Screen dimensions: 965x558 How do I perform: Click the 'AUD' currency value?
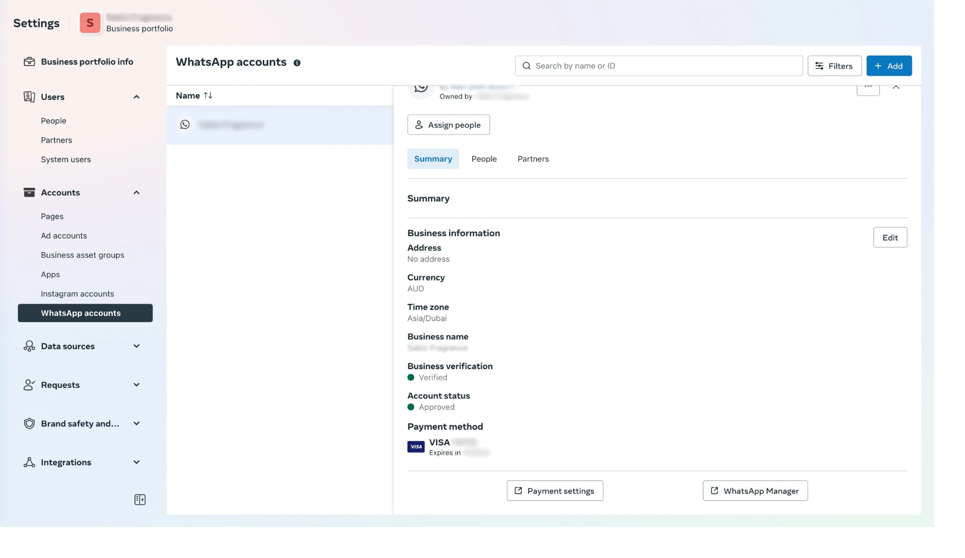(x=415, y=289)
